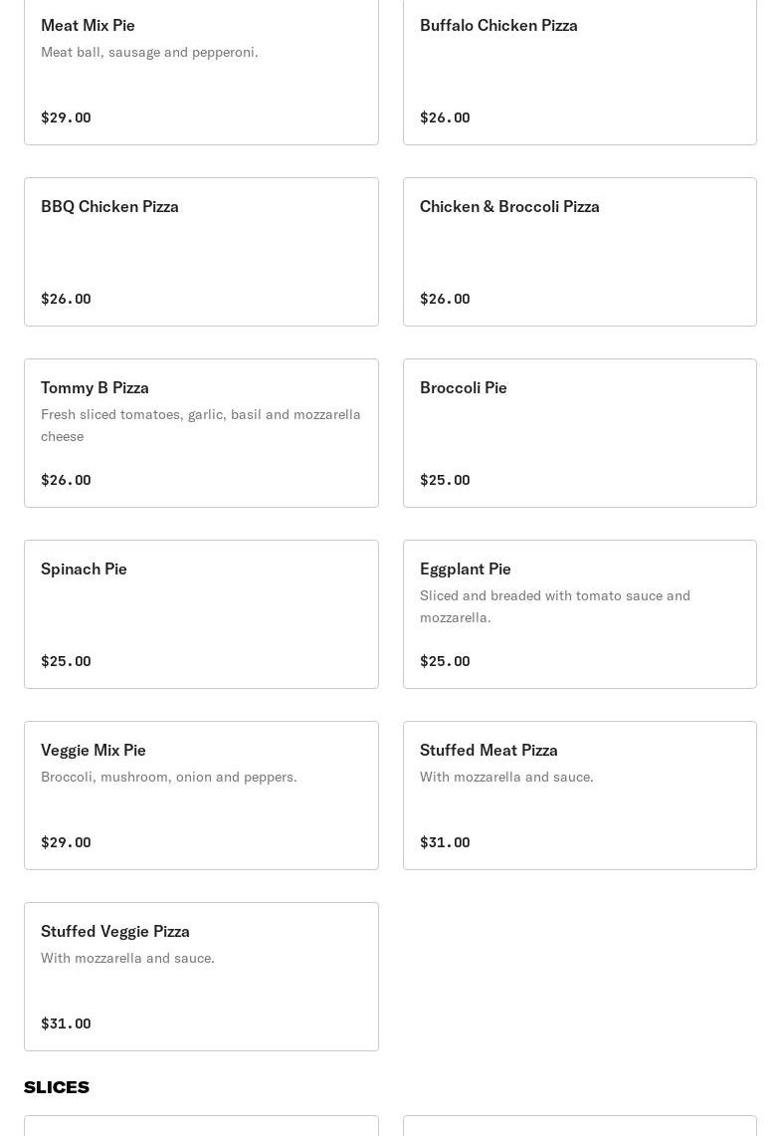Screen dimensions: 781x1136
Task: Choose the Spinach Pie item
Action: (x=201, y=614)
